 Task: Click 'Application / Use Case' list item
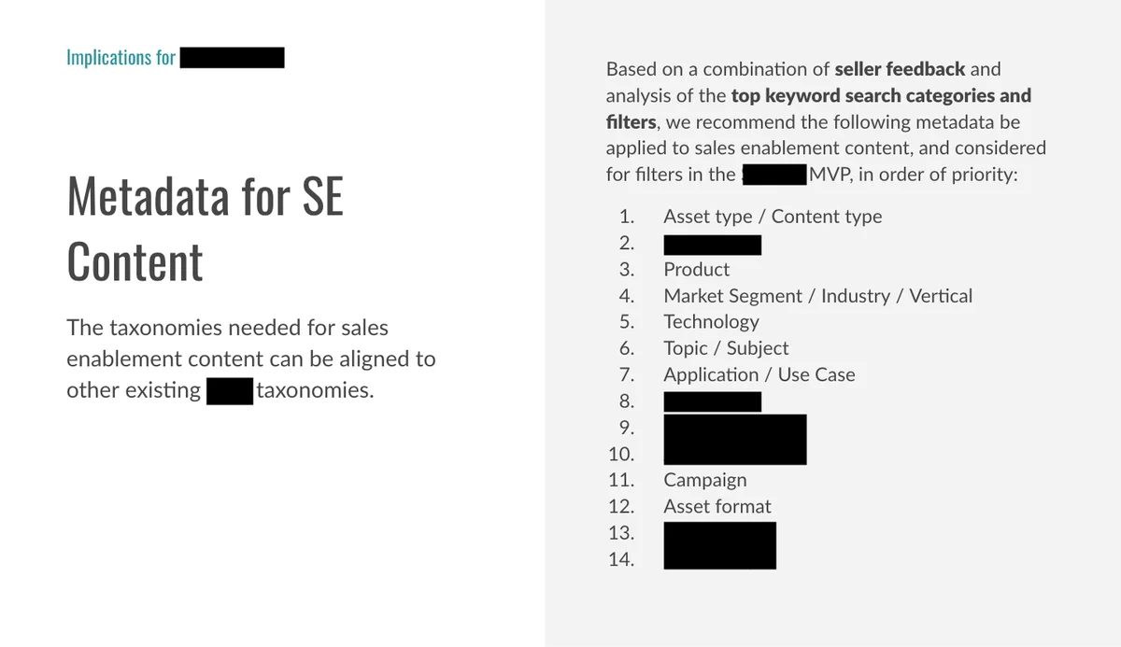coord(759,374)
